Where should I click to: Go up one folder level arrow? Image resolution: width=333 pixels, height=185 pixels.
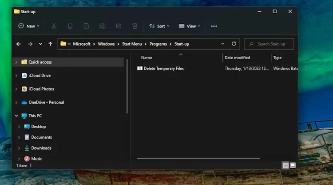(50, 44)
